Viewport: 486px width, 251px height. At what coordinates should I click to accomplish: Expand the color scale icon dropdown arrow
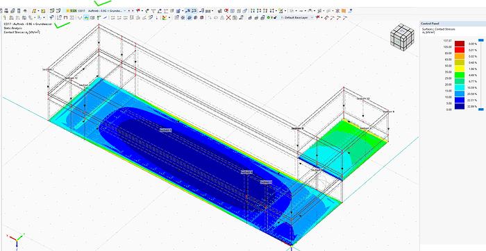[169, 17]
